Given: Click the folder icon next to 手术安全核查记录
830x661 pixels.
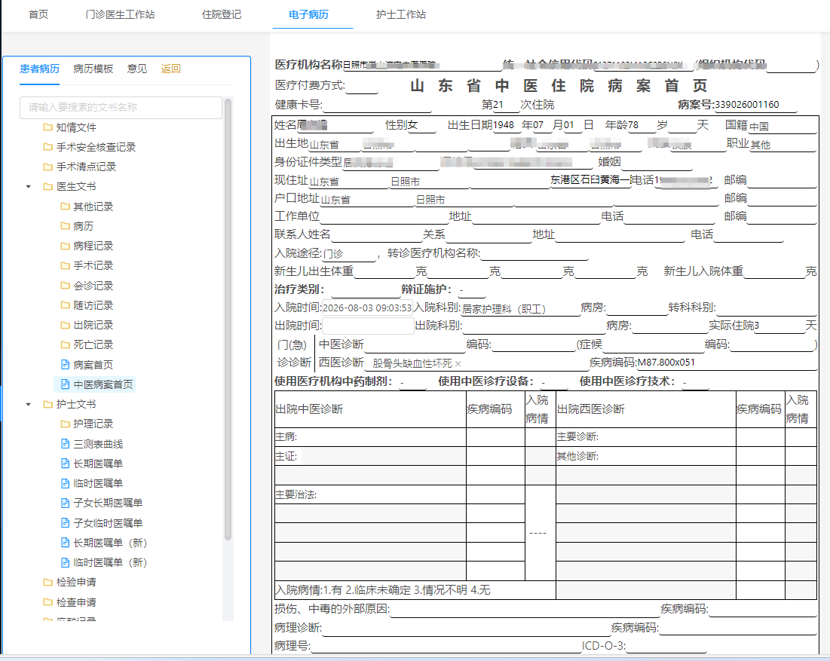Looking at the screenshot, I should [47, 146].
